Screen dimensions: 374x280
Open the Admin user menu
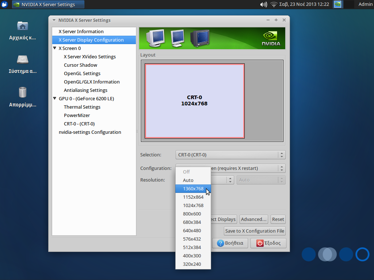click(x=365, y=4)
